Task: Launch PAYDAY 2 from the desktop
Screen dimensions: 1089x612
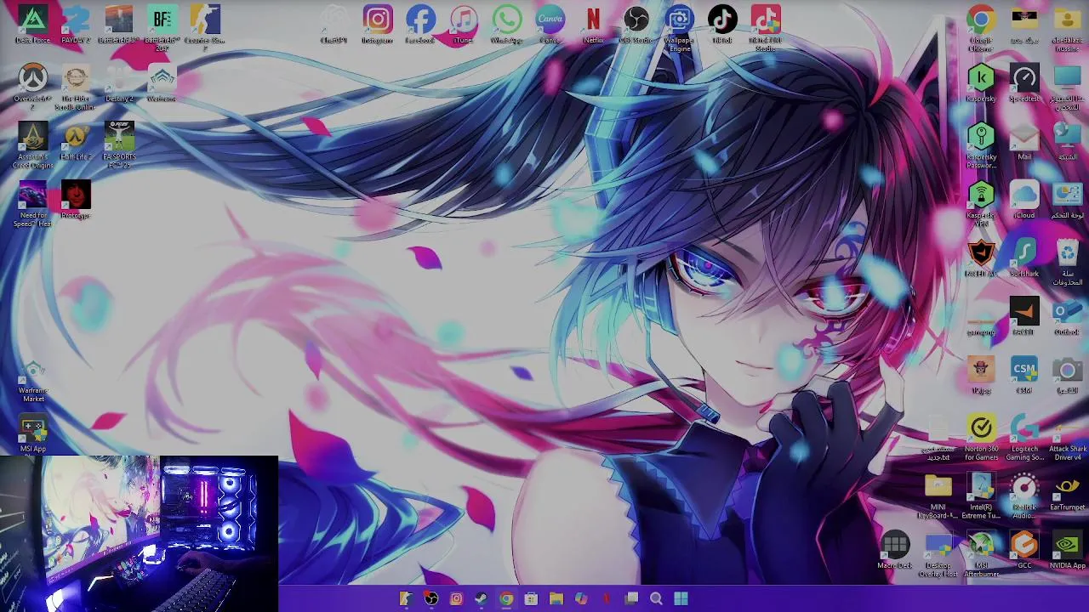Action: pyautogui.click(x=76, y=25)
